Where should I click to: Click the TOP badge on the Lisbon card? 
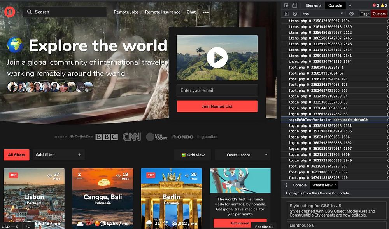13,175
